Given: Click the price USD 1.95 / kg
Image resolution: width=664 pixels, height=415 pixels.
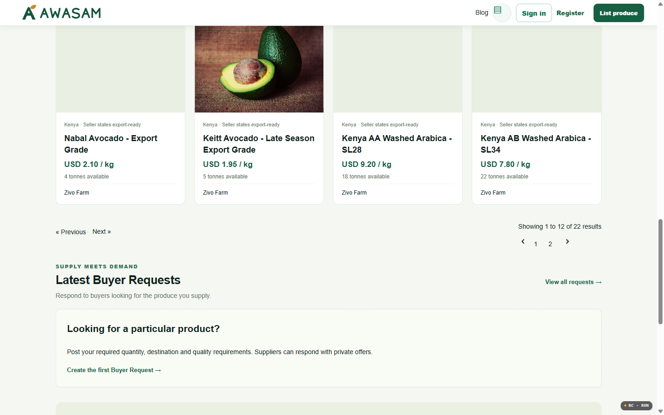Looking at the screenshot, I should 228,164.
